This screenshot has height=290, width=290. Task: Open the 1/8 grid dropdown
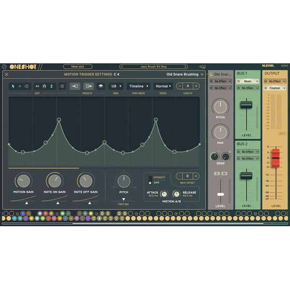(116, 86)
